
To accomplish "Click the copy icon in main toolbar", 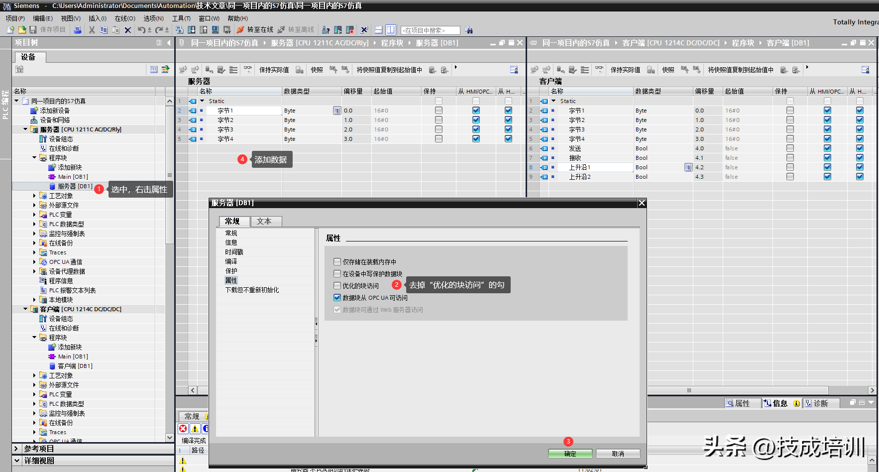I will tap(104, 30).
